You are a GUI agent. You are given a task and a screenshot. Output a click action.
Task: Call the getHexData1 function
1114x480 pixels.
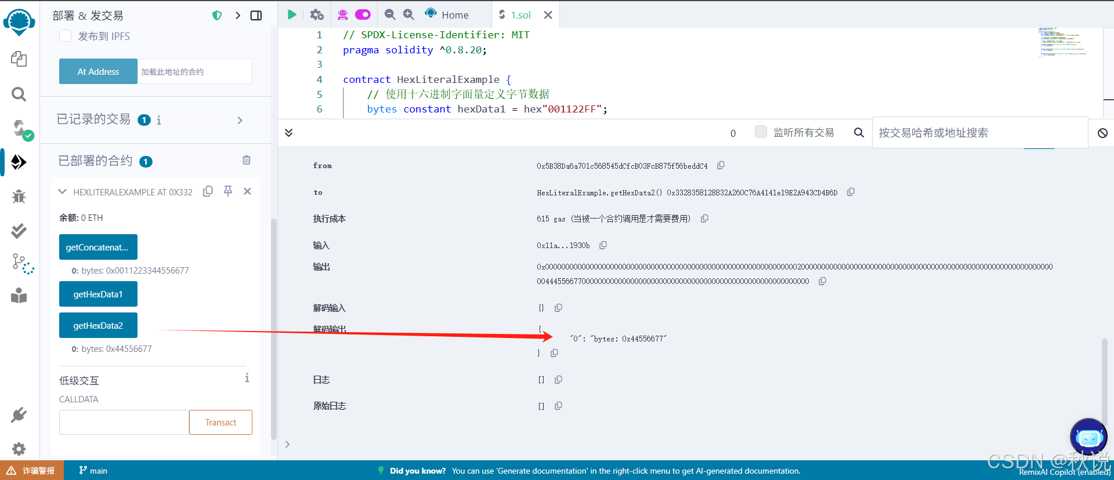click(x=98, y=294)
